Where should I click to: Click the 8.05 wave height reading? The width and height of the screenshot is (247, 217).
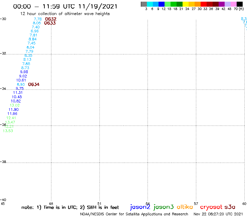[37, 23]
